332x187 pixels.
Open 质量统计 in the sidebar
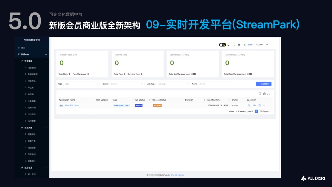click(x=32, y=161)
